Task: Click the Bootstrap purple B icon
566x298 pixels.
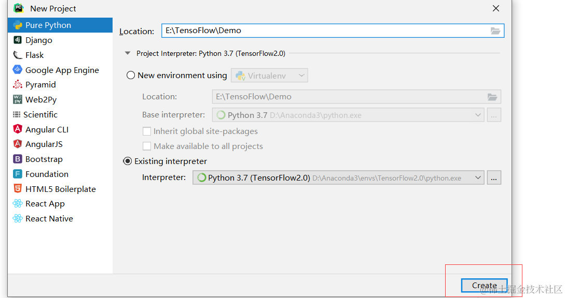Action: click(x=17, y=159)
